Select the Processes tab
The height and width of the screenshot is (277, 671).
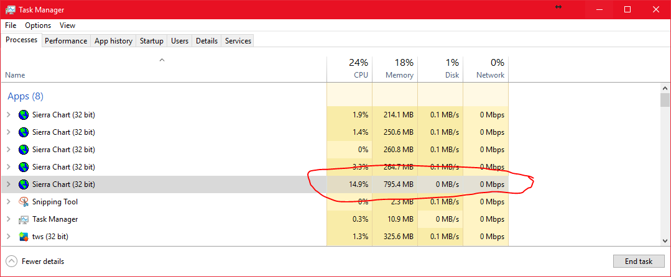(x=21, y=40)
